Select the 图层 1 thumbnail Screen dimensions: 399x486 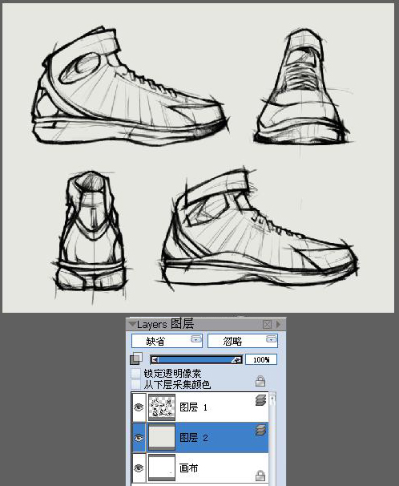pyautogui.click(x=162, y=407)
